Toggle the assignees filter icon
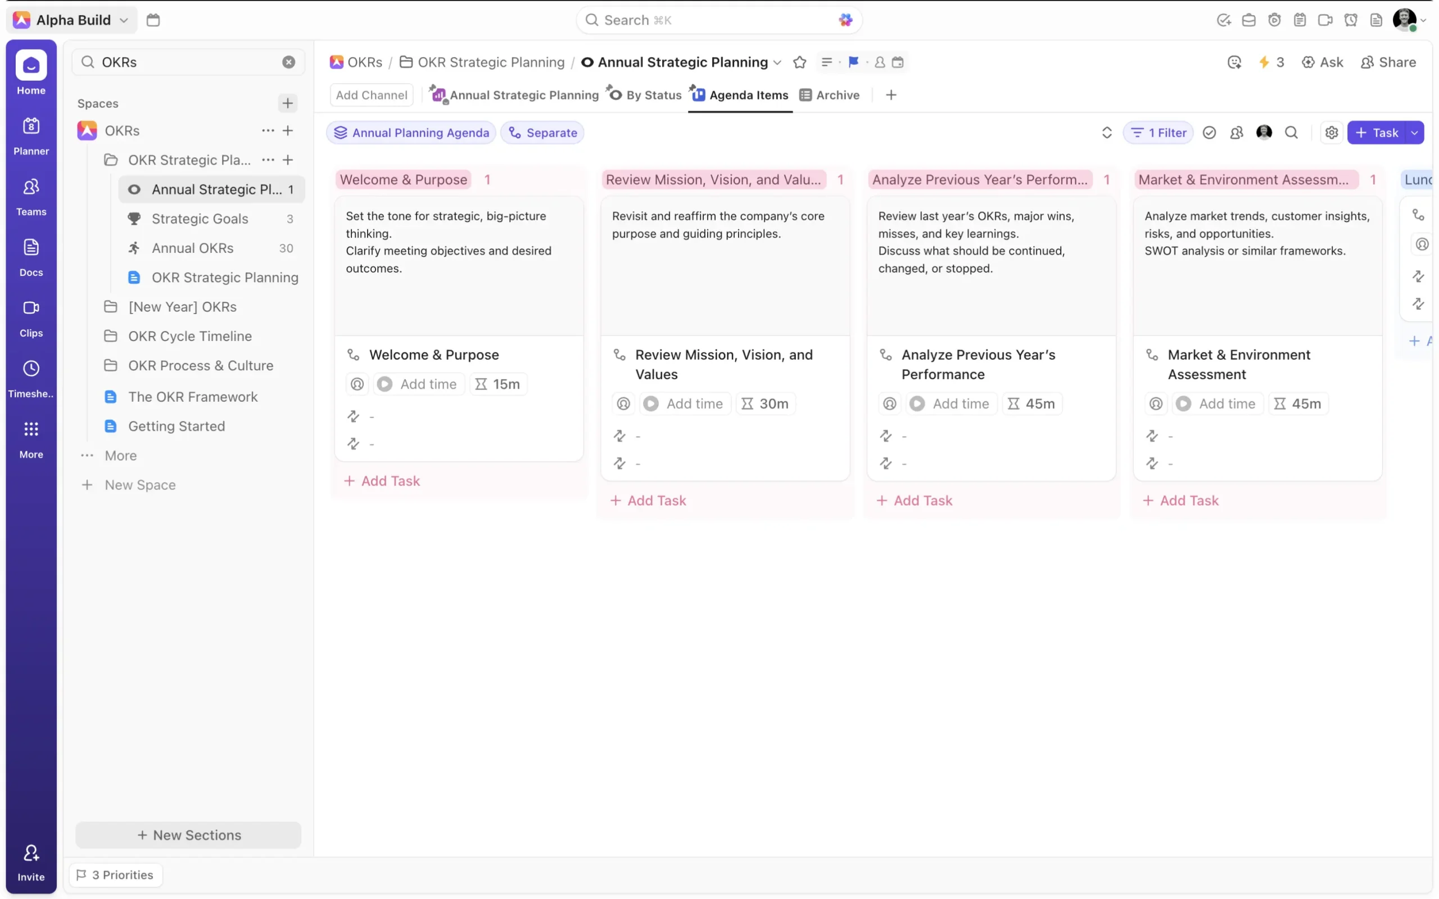The image size is (1439, 899). [1236, 133]
